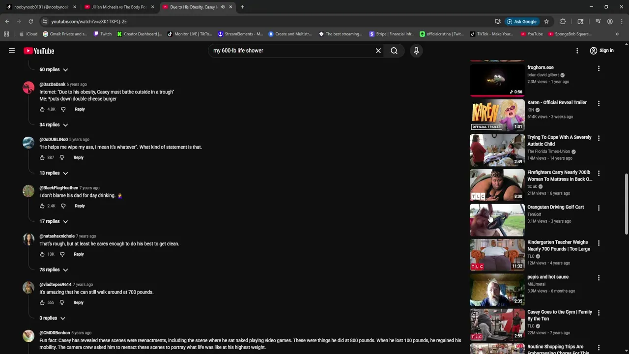Expand the 34 replies thread
629x354 pixels.
point(54,125)
